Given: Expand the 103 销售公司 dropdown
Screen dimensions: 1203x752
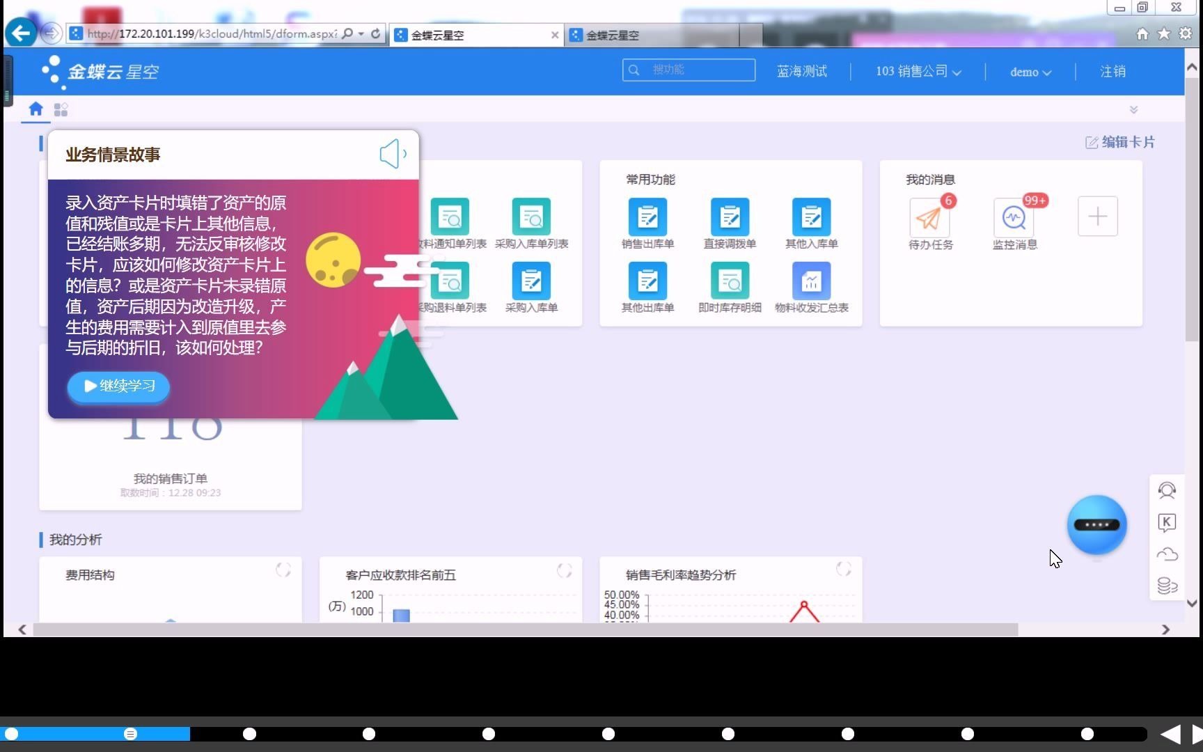Looking at the screenshot, I should 917,71.
